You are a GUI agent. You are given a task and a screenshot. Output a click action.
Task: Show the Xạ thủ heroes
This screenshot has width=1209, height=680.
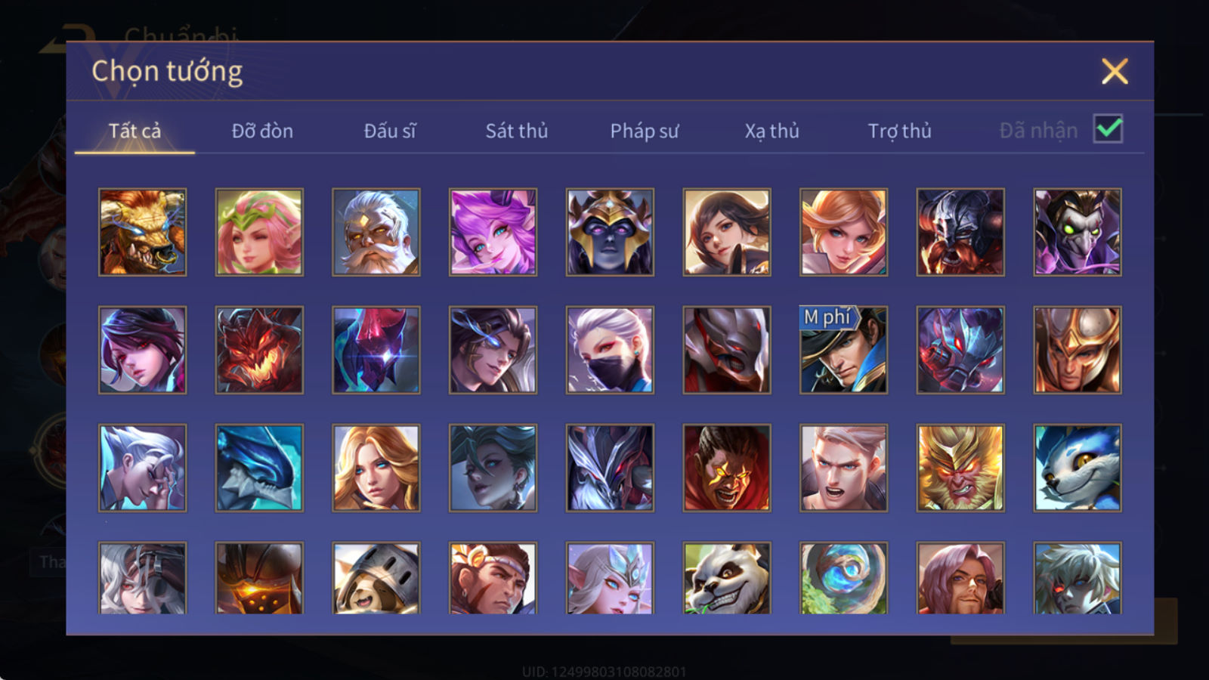click(771, 131)
